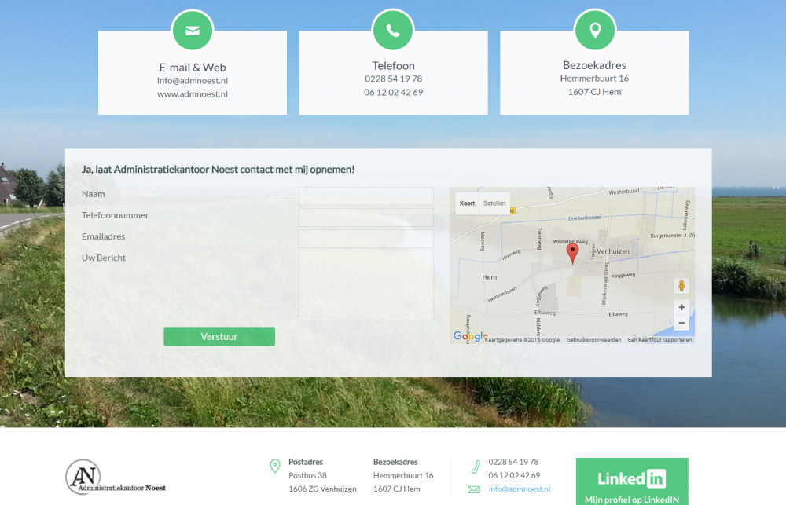This screenshot has width=786, height=505.
Task: Click the Administratiekantoor Noest logo
Action: coord(116,477)
